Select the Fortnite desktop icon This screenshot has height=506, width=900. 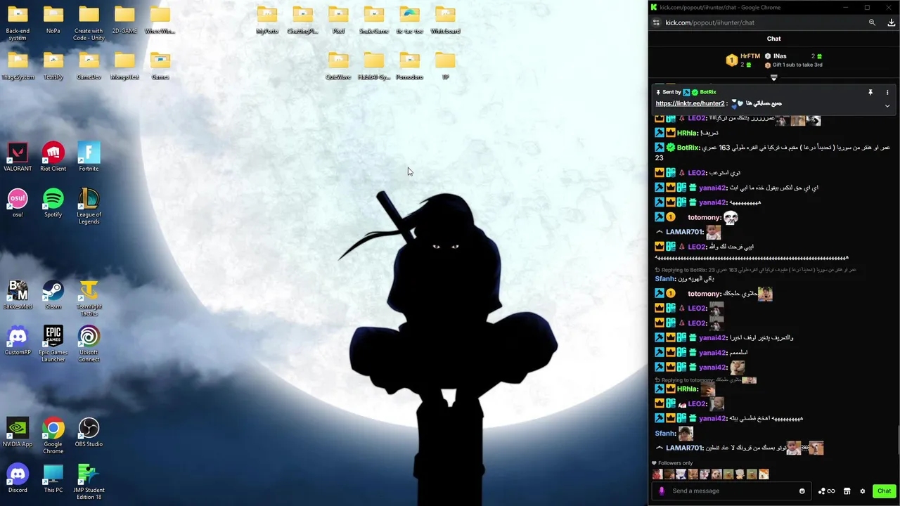coord(89,157)
